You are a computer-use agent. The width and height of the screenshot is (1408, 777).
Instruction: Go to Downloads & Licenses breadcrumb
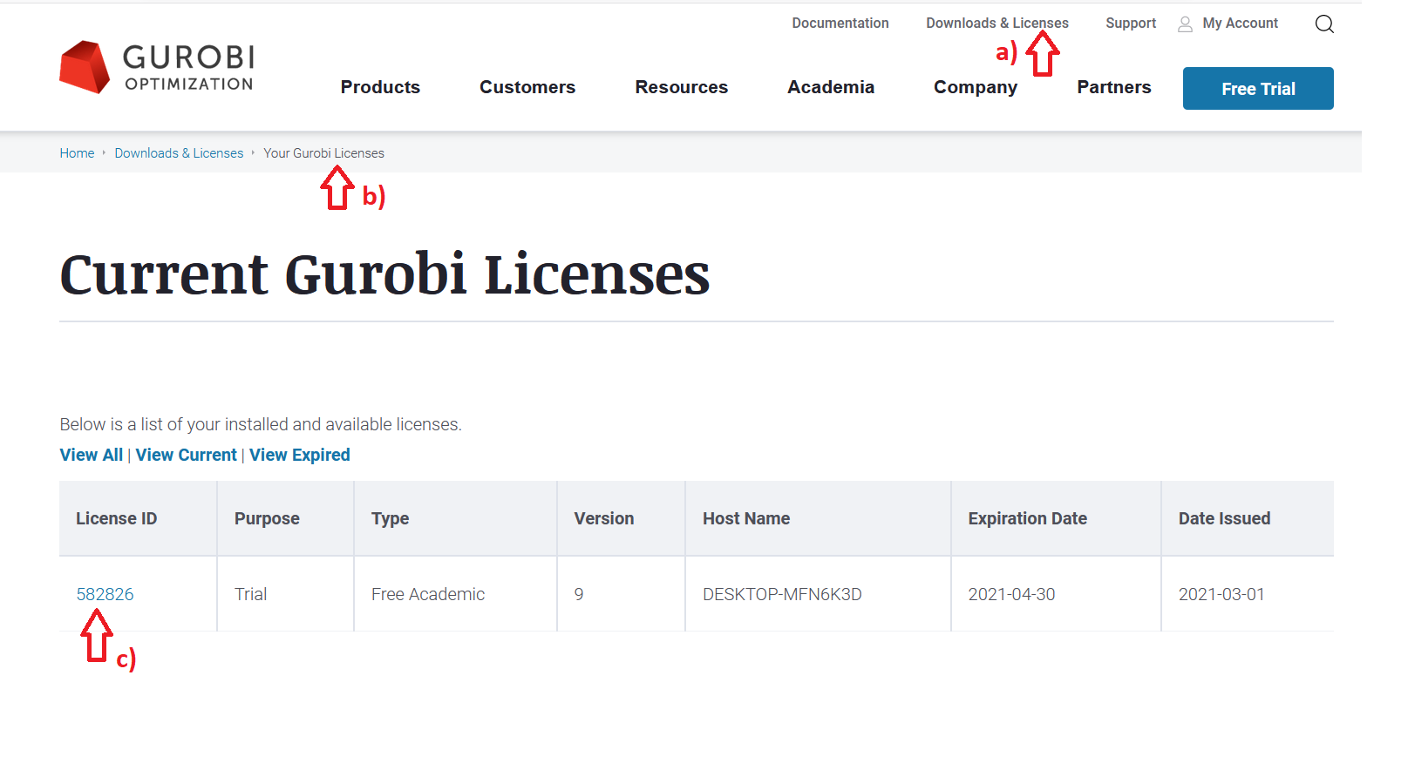tap(179, 153)
